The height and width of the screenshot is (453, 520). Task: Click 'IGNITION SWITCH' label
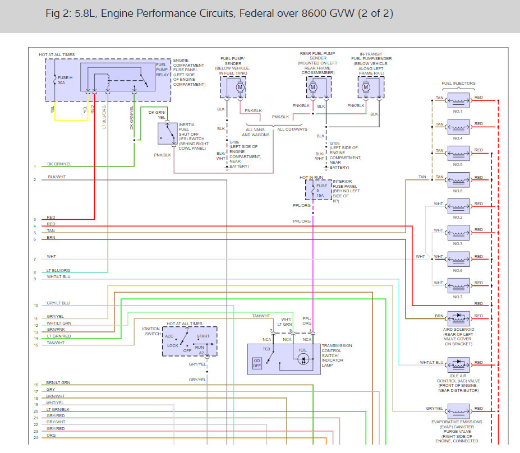tap(151, 331)
